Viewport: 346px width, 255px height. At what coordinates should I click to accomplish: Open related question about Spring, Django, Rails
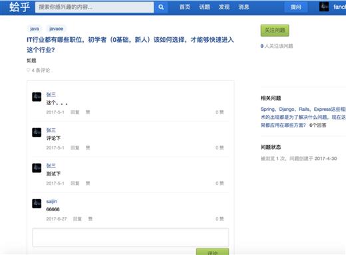click(x=303, y=117)
